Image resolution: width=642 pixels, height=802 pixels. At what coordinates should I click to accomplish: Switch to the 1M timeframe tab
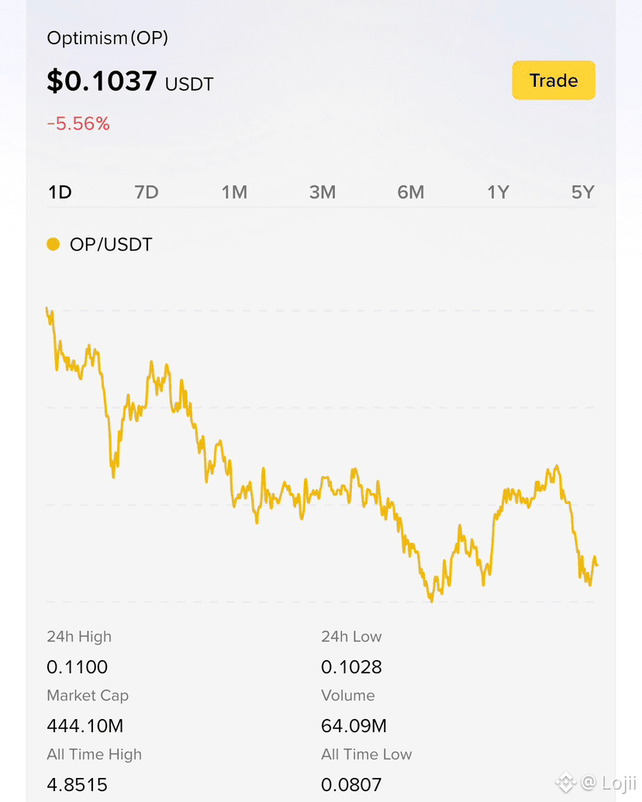[234, 192]
